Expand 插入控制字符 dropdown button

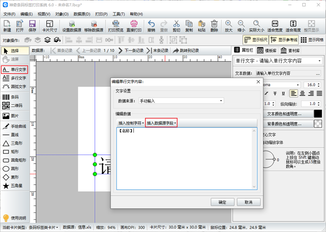[x=131, y=123]
